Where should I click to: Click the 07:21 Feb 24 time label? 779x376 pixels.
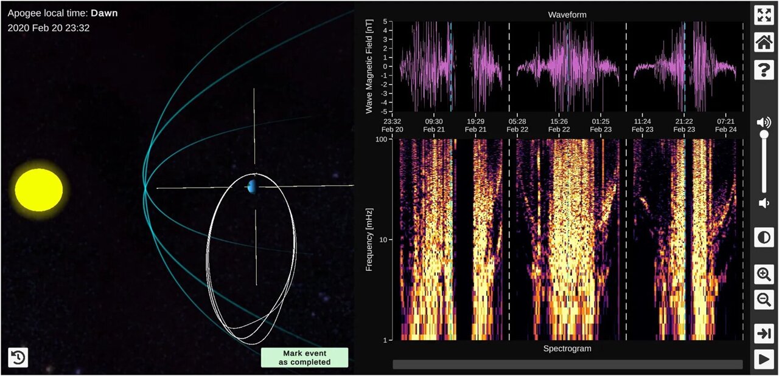point(725,125)
